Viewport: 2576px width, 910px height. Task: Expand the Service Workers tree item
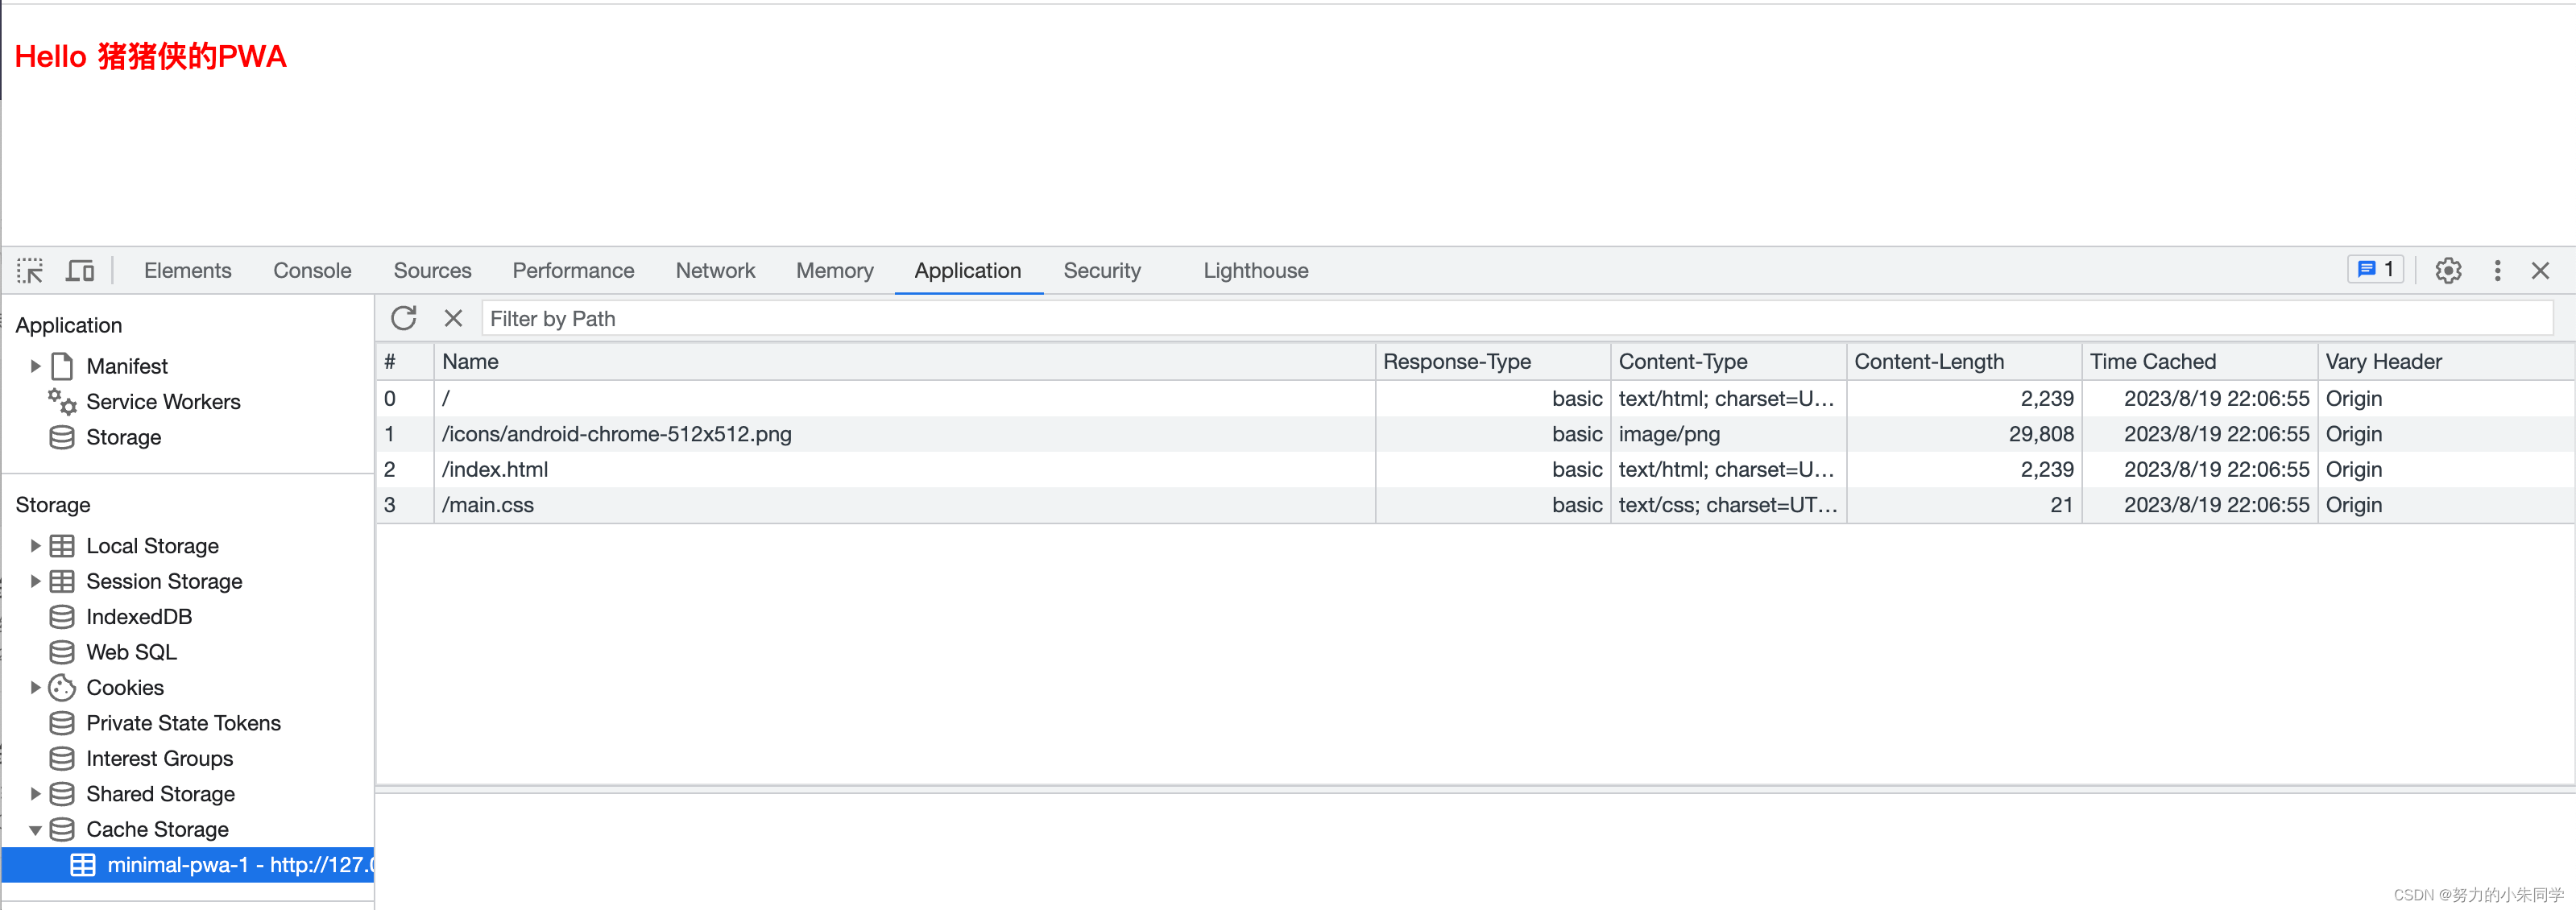coord(164,401)
